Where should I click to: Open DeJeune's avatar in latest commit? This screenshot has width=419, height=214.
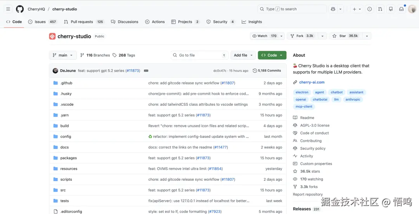[55, 70]
